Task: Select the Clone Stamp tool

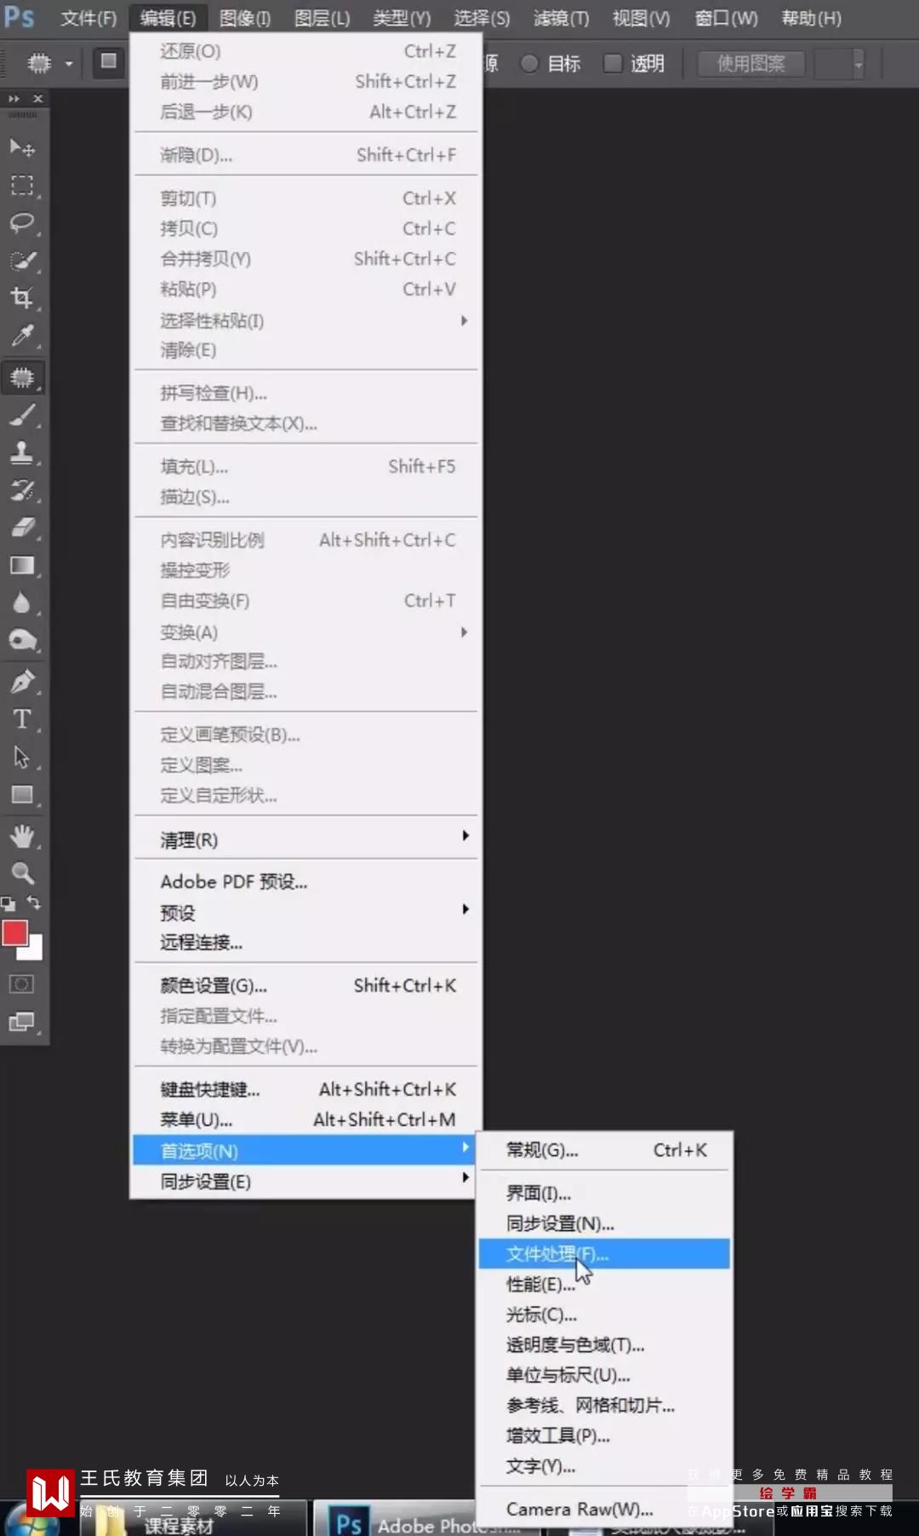Action: pyautogui.click(x=22, y=452)
